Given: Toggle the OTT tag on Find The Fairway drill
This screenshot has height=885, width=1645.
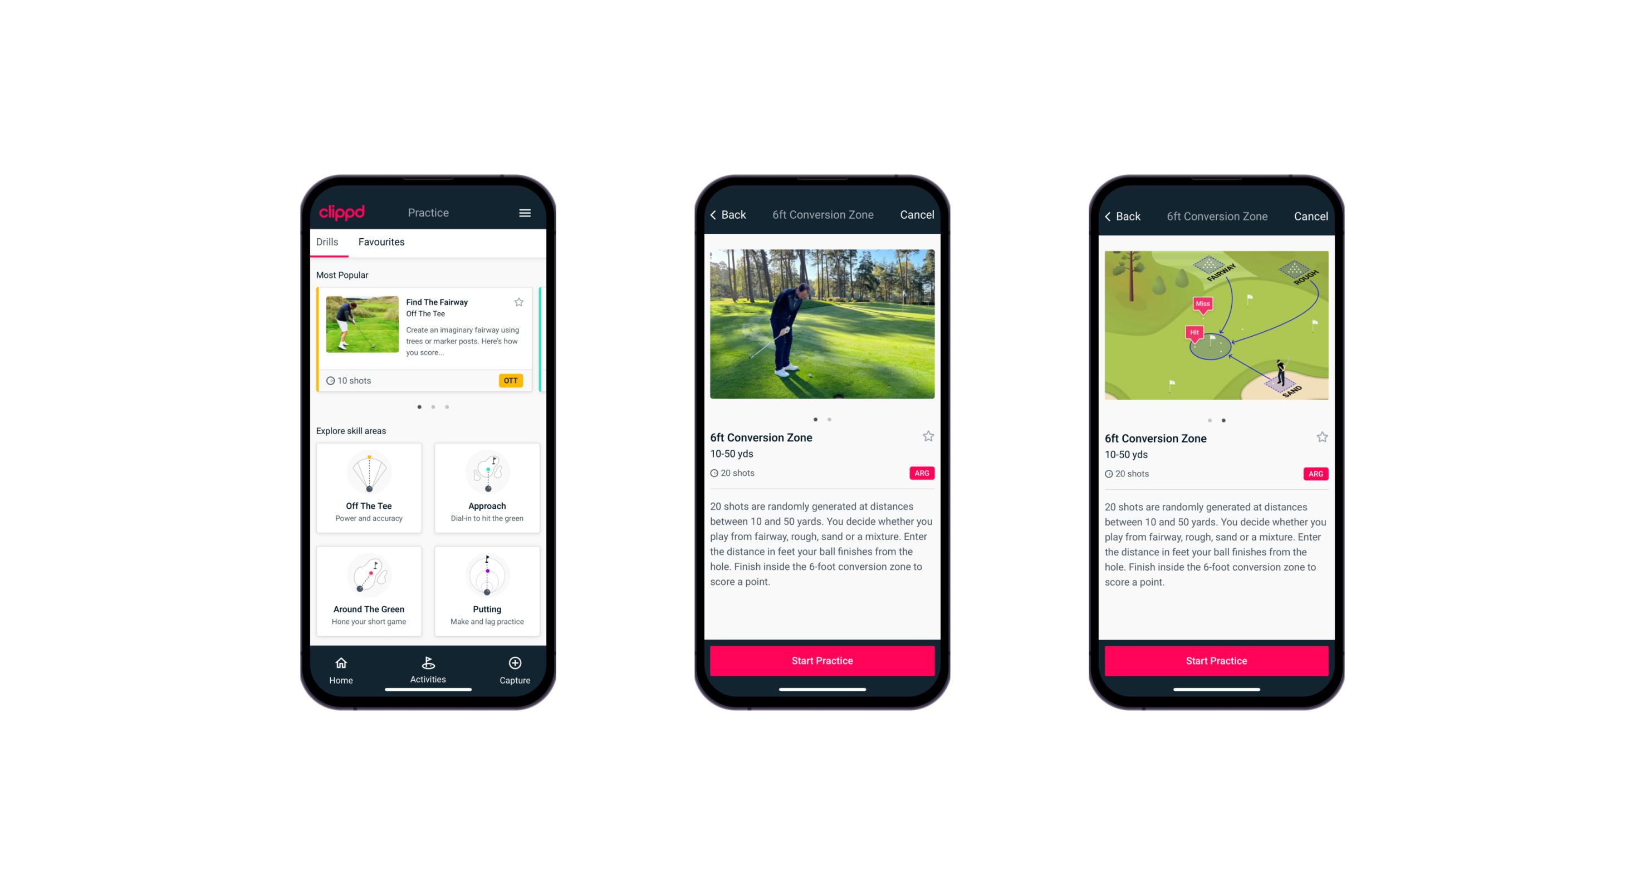Looking at the screenshot, I should tap(511, 380).
